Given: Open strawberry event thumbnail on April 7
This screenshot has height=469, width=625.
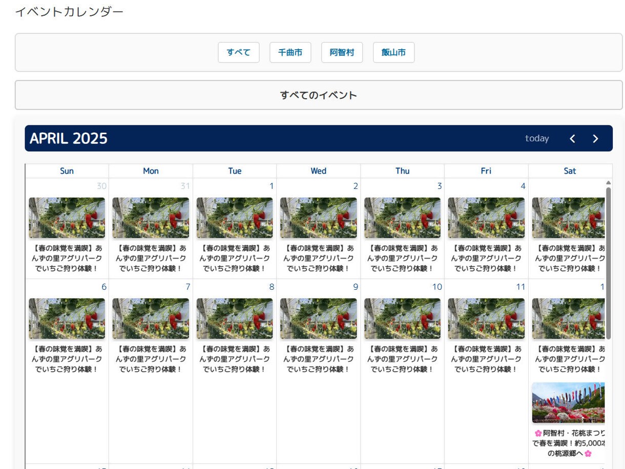Looking at the screenshot, I should pyautogui.click(x=151, y=318).
